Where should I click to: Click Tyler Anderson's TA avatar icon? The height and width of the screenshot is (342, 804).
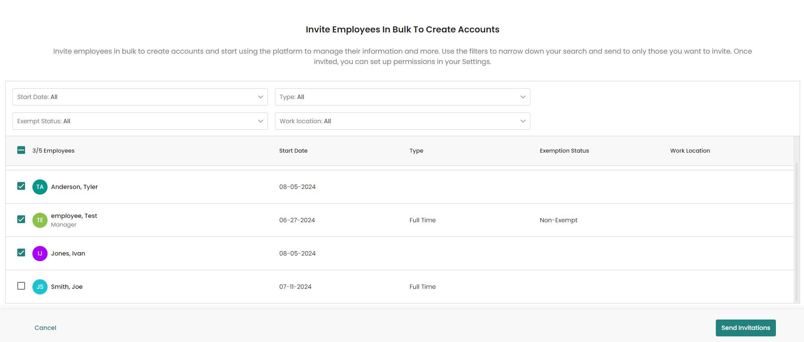pos(40,187)
